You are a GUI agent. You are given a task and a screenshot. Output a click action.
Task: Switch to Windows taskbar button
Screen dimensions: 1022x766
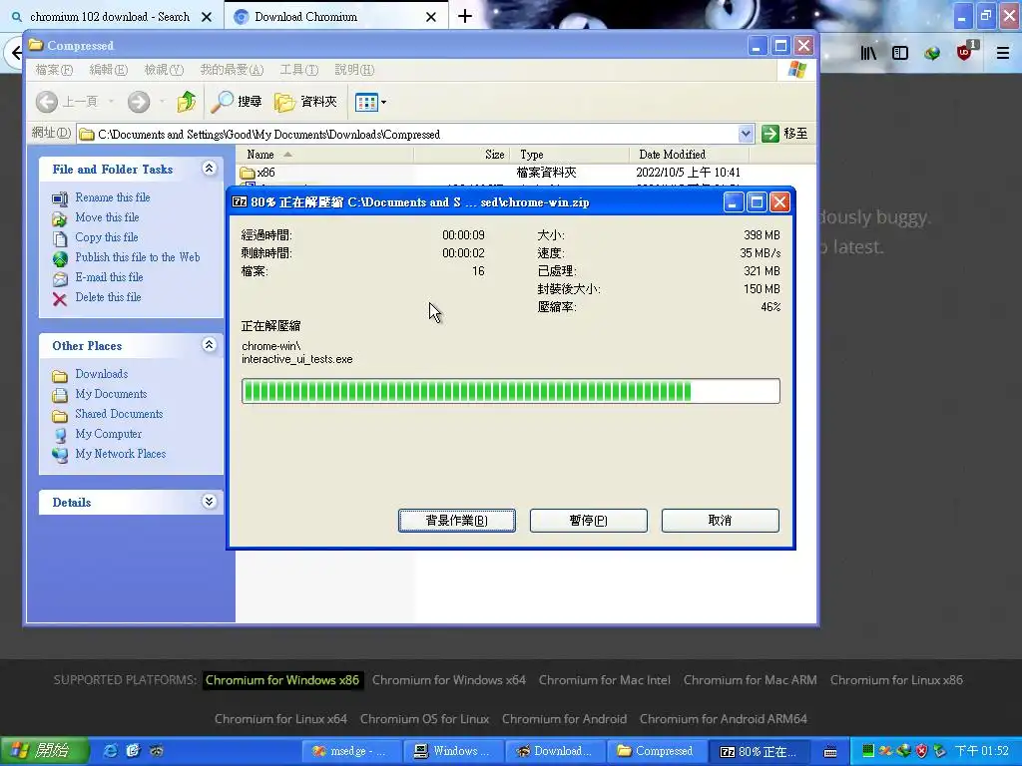pos(452,751)
